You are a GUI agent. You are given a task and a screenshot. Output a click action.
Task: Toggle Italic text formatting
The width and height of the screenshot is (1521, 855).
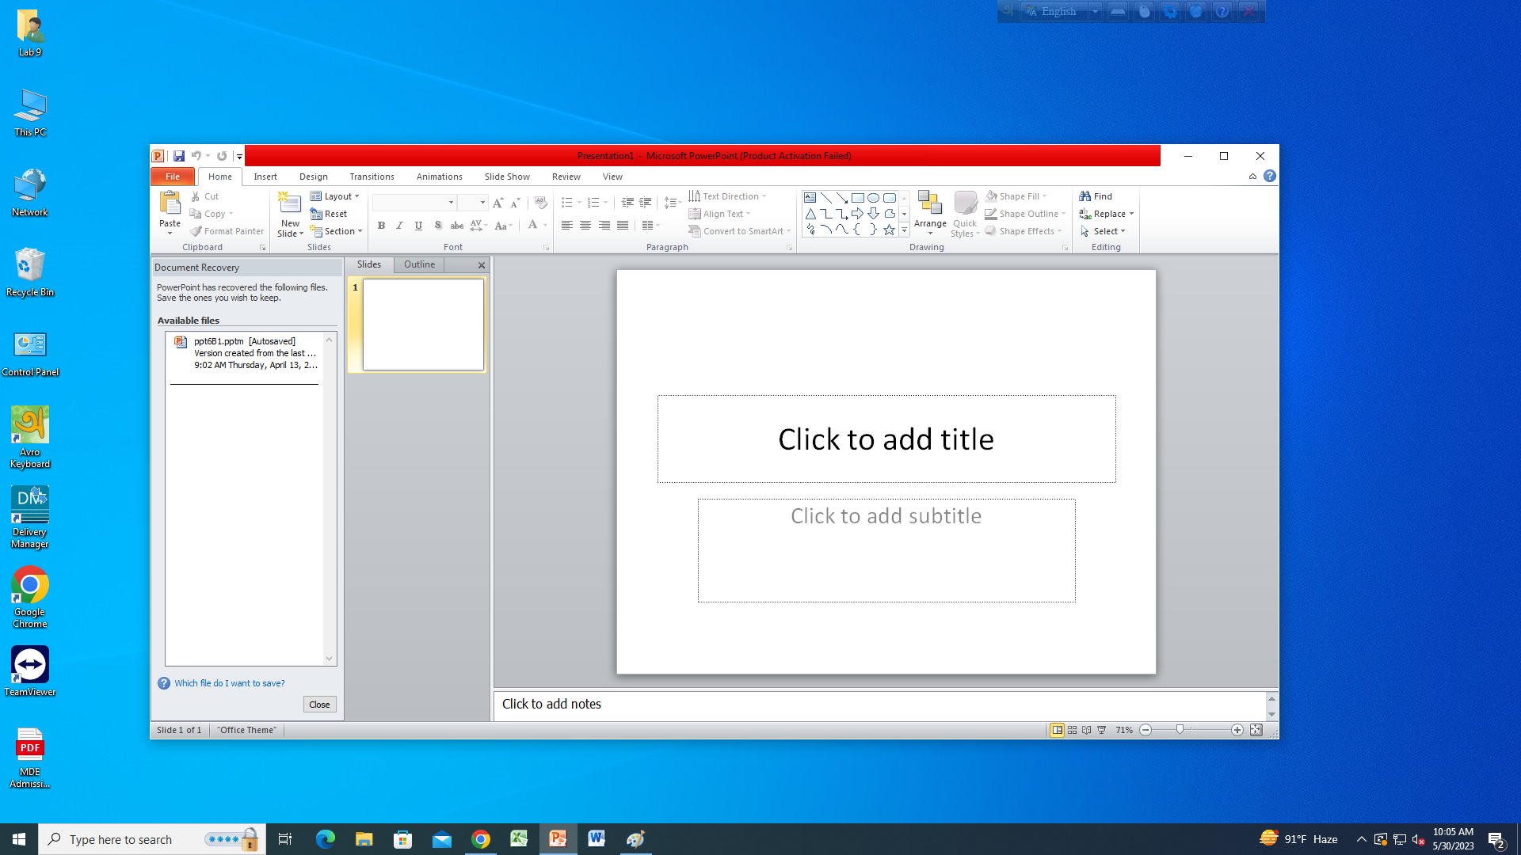pos(399,226)
